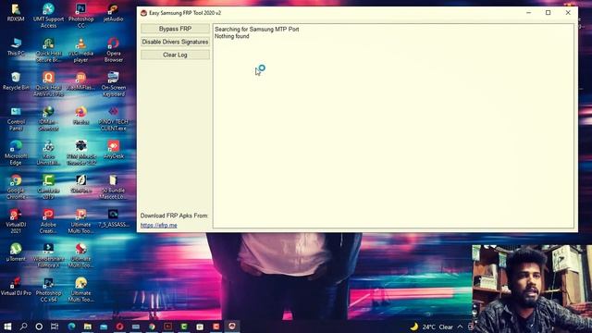
Task: Select the VLC media player desktop icon
Action: (80, 50)
